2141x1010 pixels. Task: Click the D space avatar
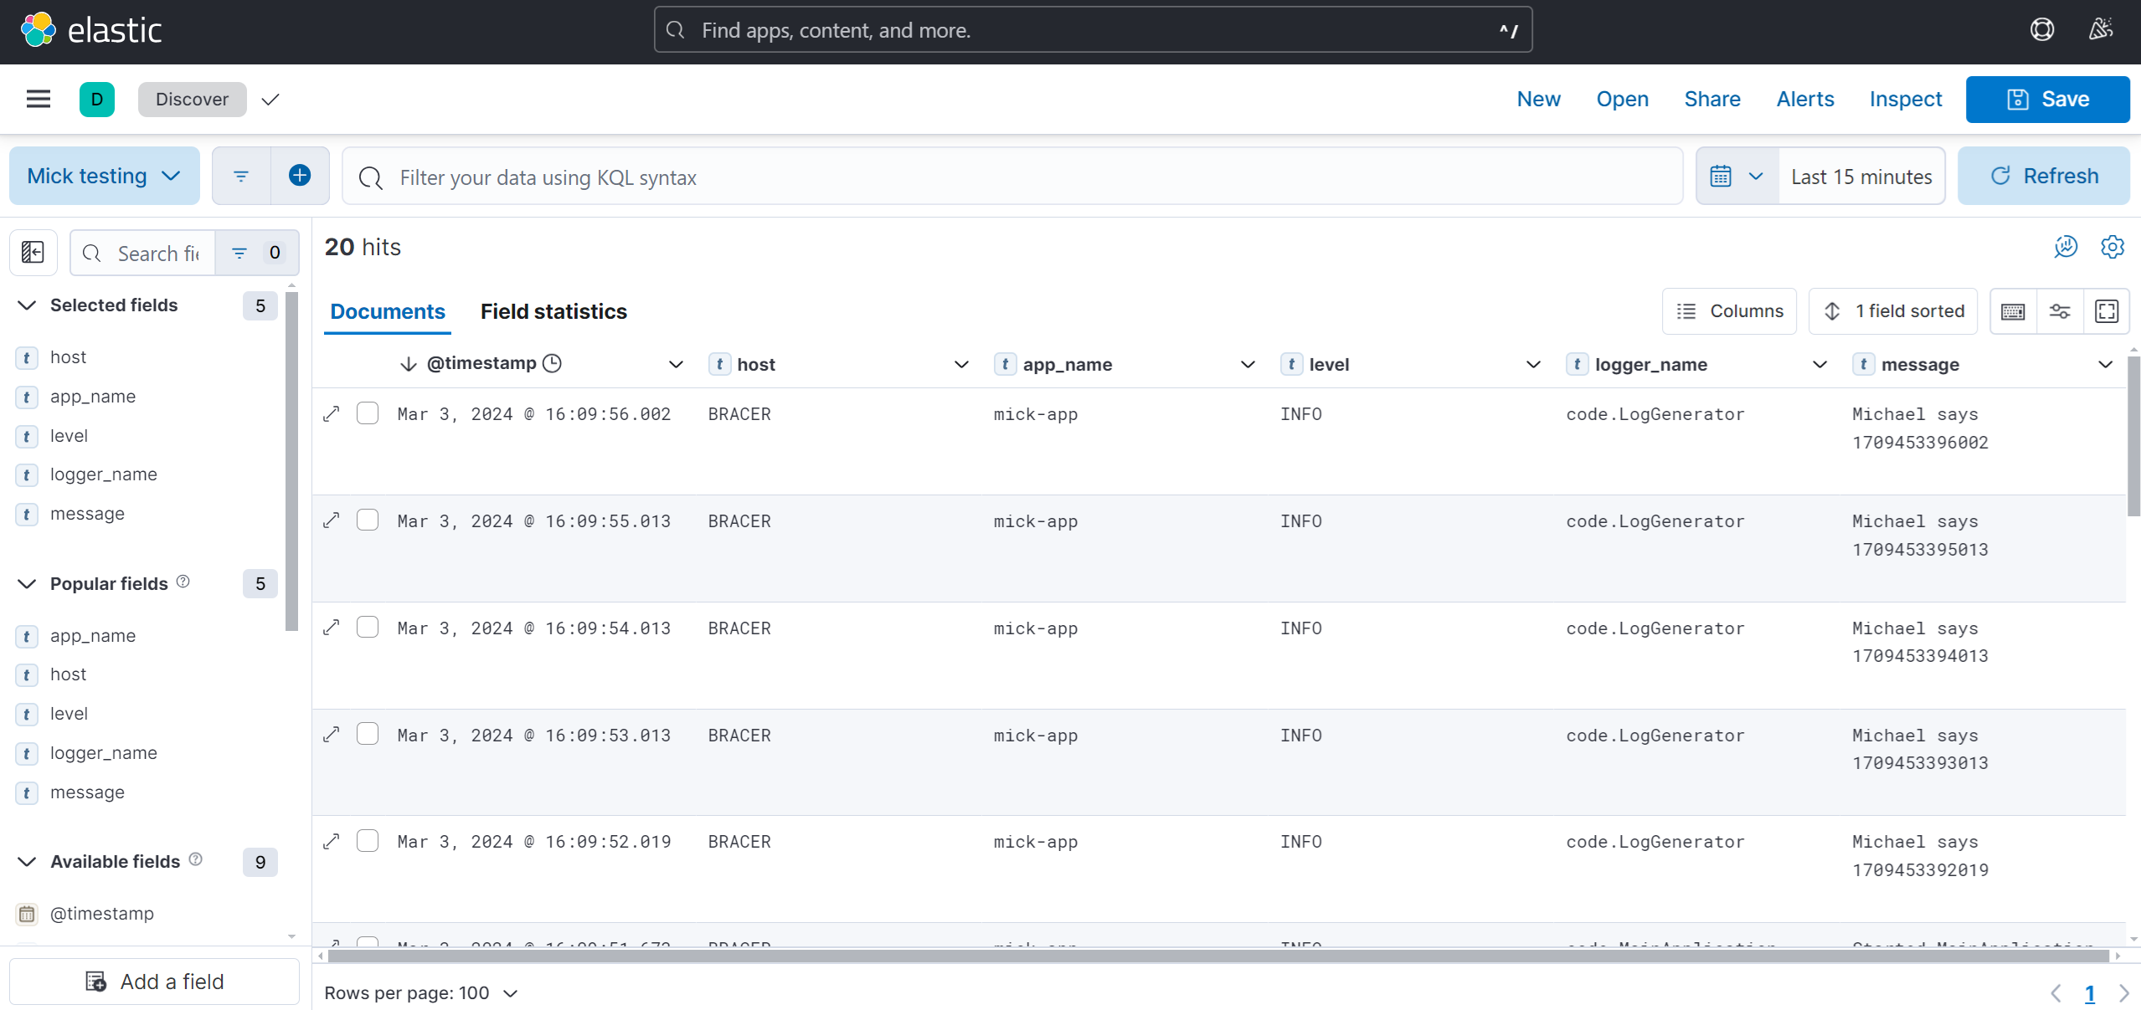97,99
